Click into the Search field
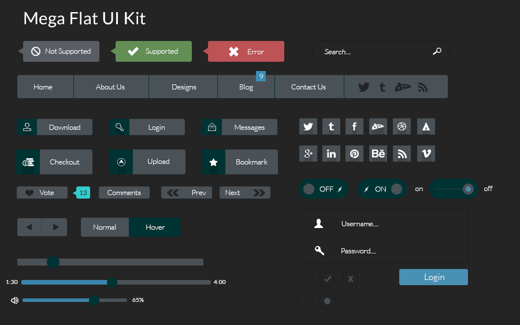The height and width of the screenshot is (325, 520). pyautogui.click(x=381, y=51)
